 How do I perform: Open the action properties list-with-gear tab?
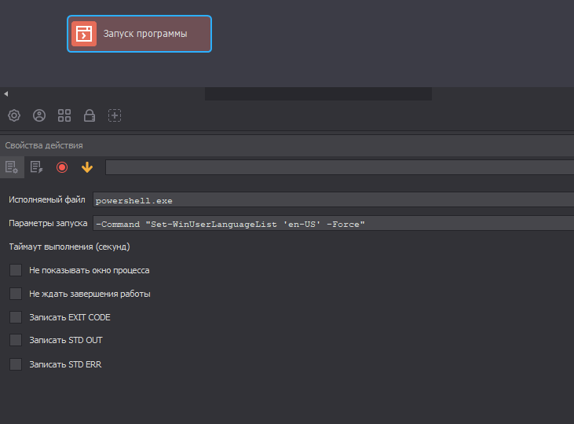coord(12,166)
